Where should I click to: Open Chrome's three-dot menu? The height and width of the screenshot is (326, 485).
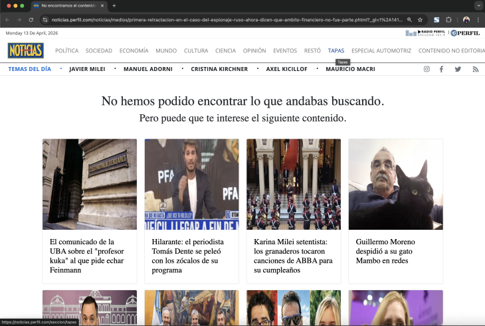point(478,20)
